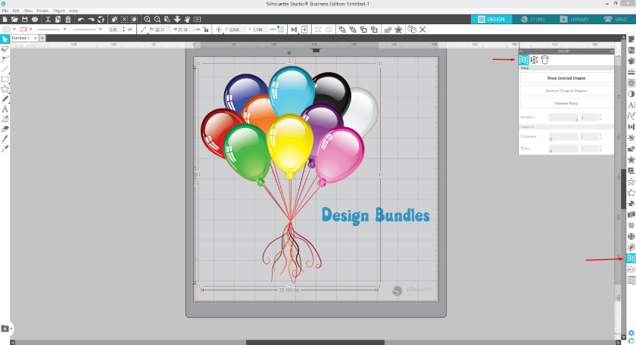Adjust the Rows slider

[x=563, y=149]
